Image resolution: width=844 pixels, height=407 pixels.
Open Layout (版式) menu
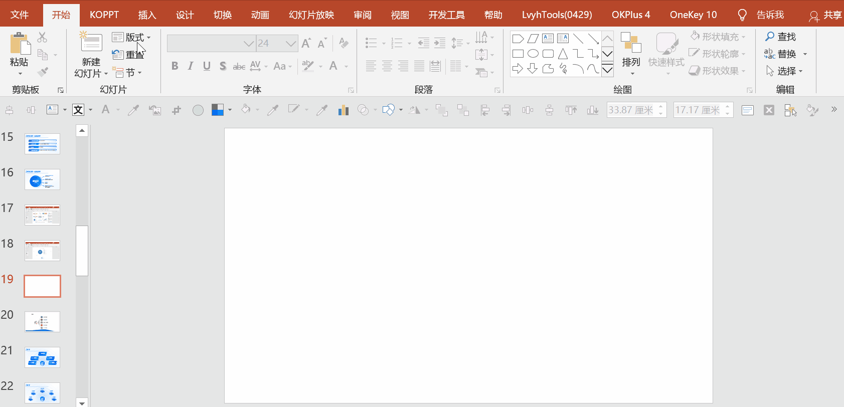point(131,37)
